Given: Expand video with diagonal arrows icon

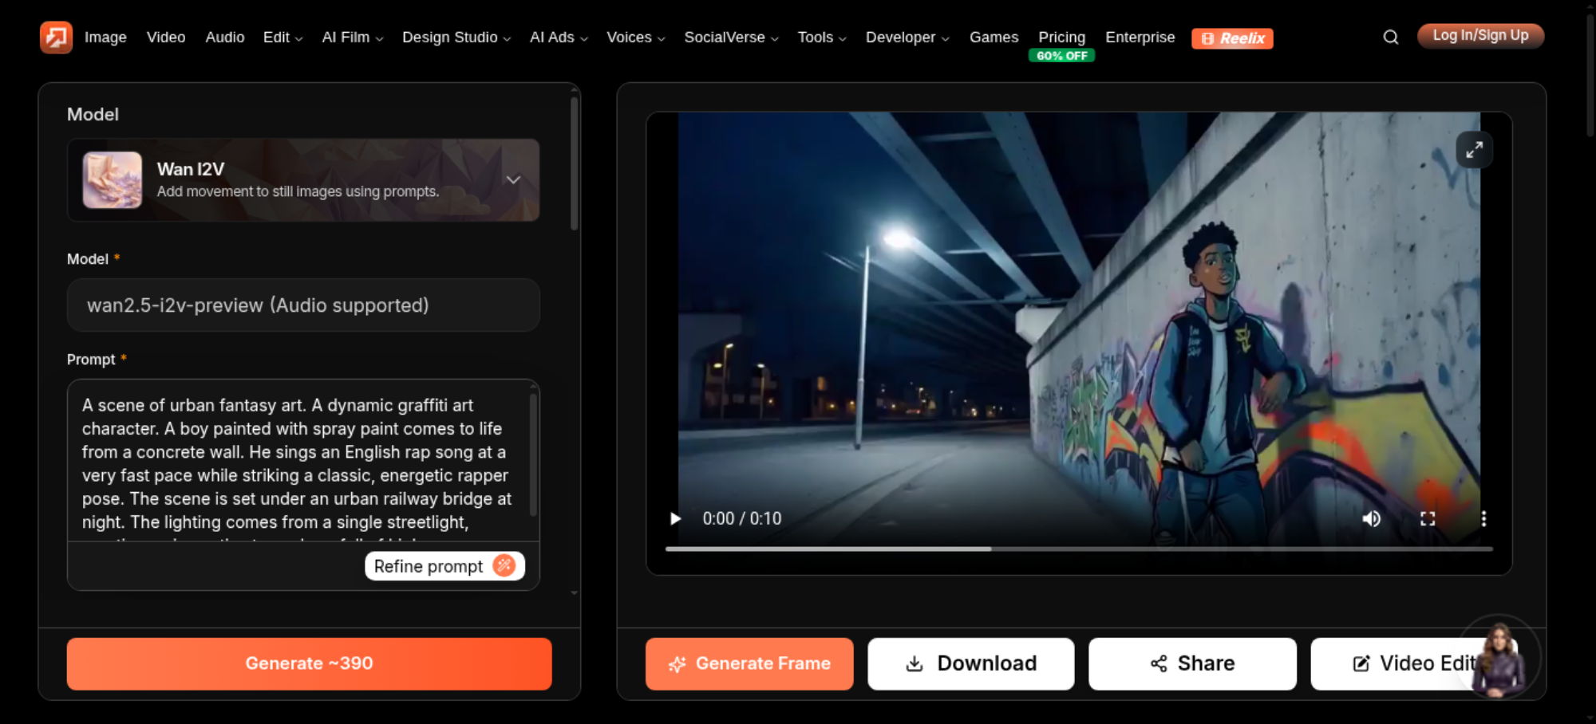Looking at the screenshot, I should (x=1474, y=149).
